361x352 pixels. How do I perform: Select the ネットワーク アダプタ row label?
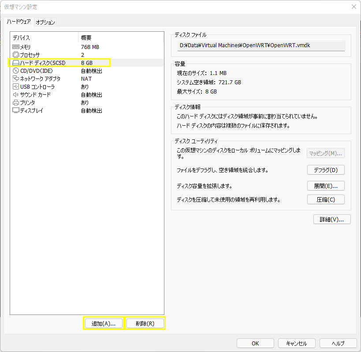pos(40,79)
